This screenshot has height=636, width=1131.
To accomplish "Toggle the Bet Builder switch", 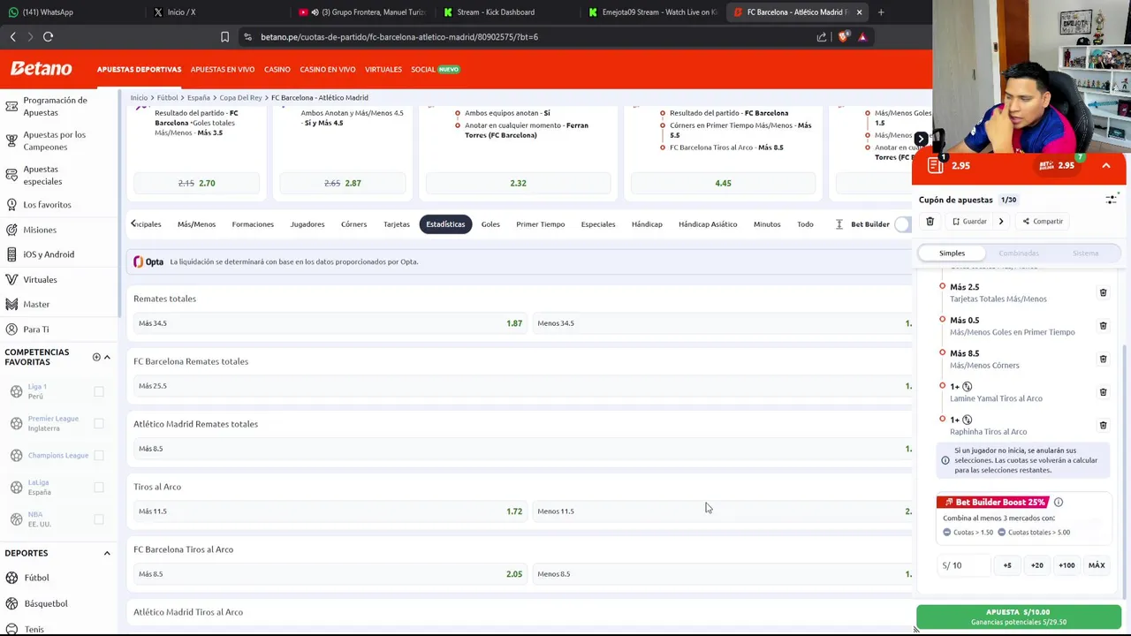I will [903, 224].
